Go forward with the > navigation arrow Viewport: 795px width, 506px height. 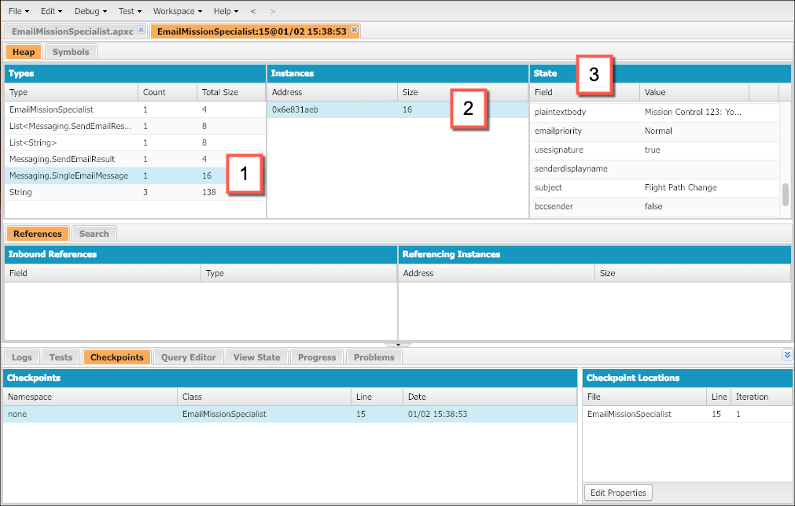(272, 11)
